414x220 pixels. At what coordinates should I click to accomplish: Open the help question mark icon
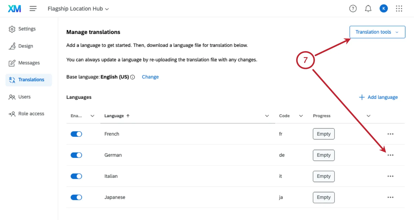[x=353, y=9]
